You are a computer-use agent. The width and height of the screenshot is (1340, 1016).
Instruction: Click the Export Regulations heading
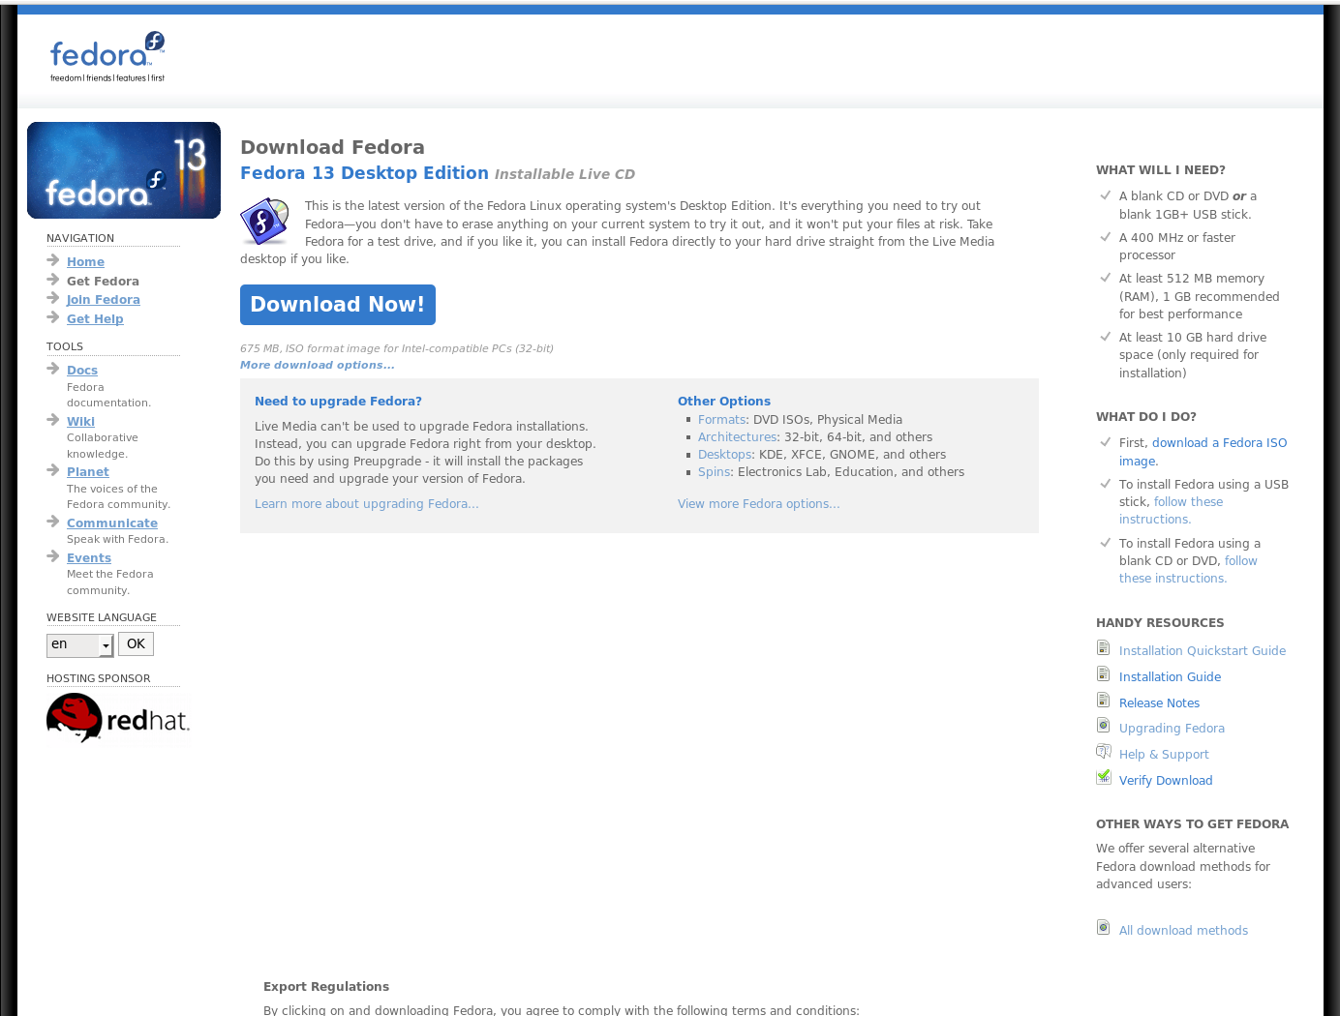pos(326,987)
